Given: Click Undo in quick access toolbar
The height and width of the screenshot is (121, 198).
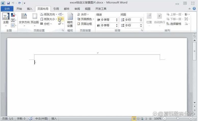Looking at the screenshot, I should click(13, 3).
